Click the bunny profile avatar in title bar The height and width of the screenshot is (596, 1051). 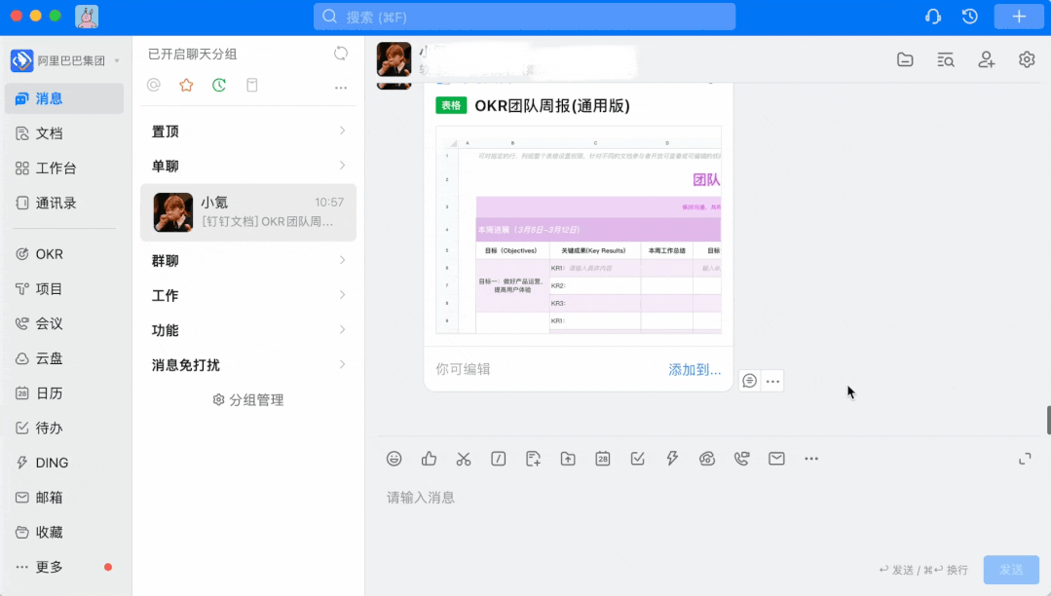[x=87, y=17]
